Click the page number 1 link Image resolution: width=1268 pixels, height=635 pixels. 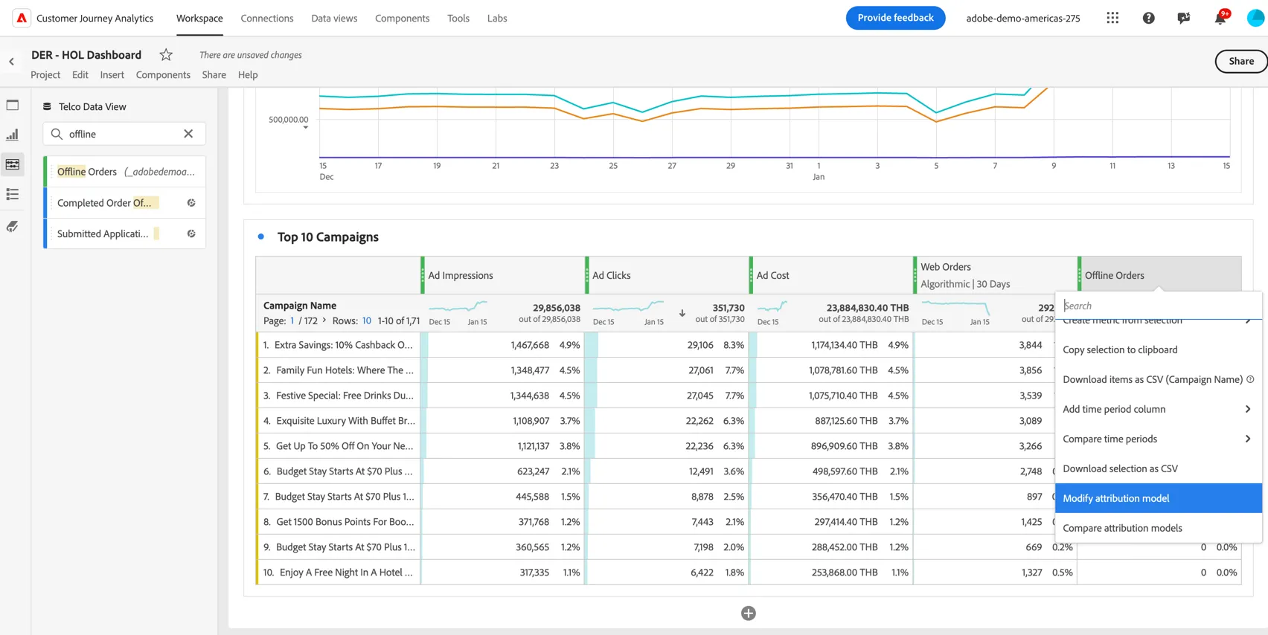(292, 320)
